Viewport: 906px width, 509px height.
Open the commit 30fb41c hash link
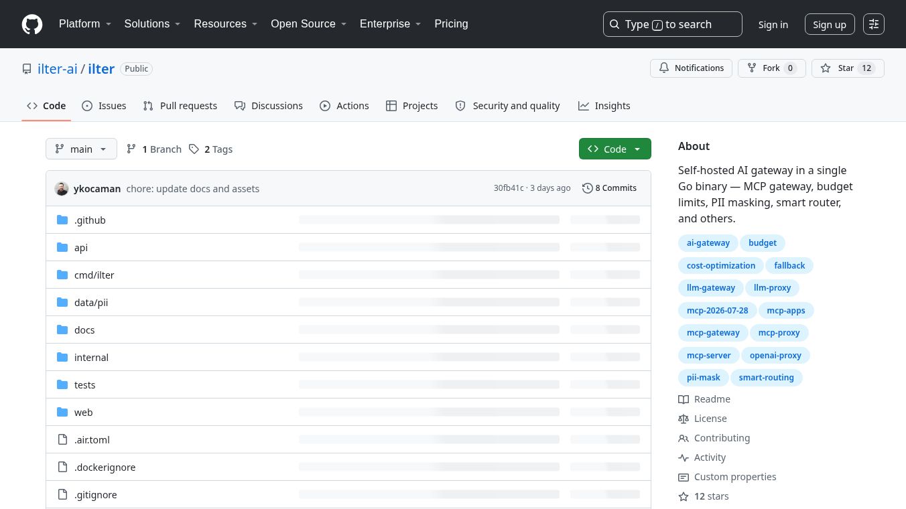point(509,188)
